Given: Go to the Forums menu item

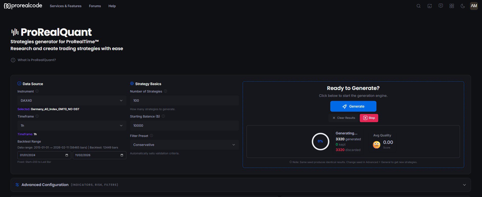Looking at the screenshot, I should point(95,6).
